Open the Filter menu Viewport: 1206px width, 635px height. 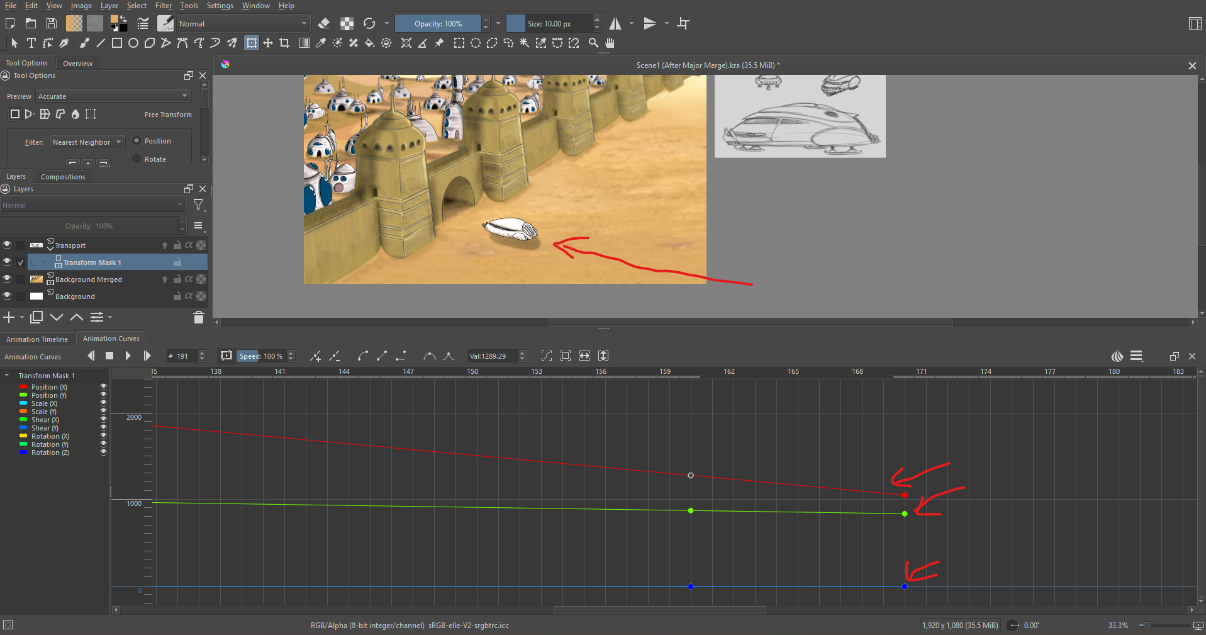pyautogui.click(x=163, y=6)
